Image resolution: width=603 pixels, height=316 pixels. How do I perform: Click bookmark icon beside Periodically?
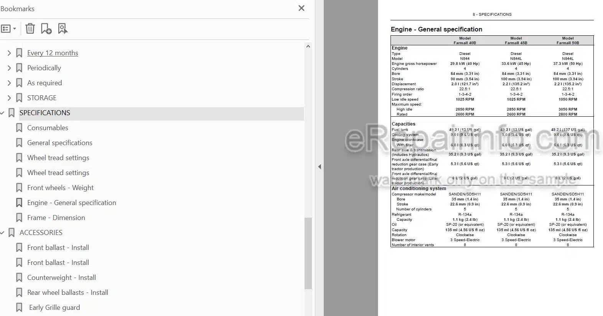[19, 68]
